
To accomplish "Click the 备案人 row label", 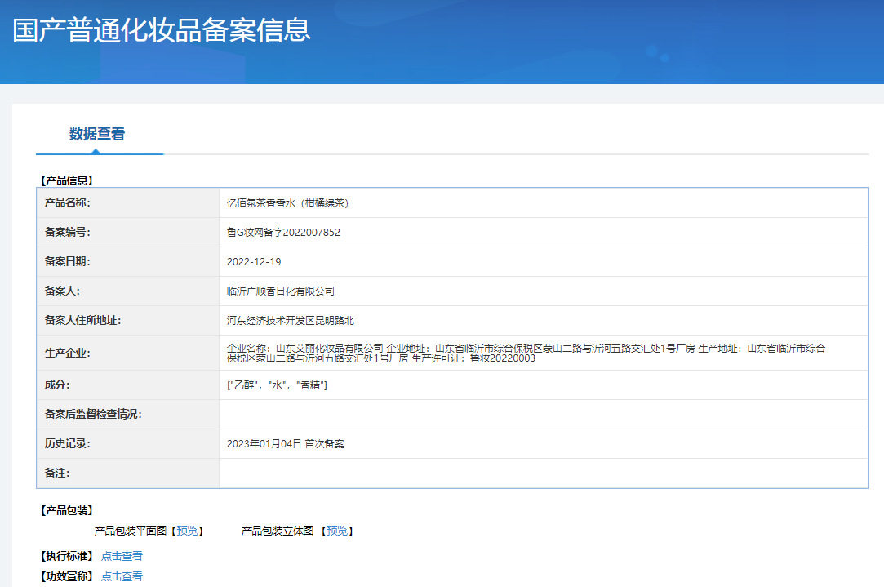I will pos(62,291).
